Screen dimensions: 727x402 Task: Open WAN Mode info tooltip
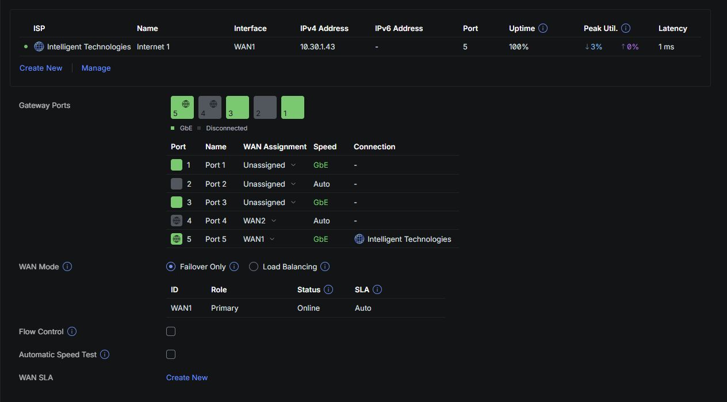click(67, 266)
